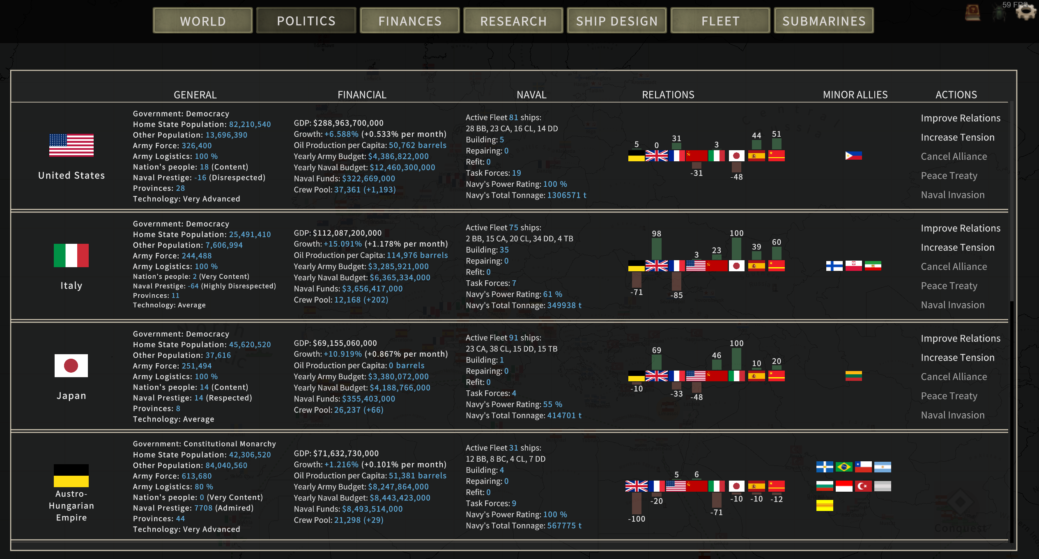Screen dimensions: 1039x559
Task: Click Austro-Hungarian Naval Prestige 7708 (Admired)
Action: (193, 508)
